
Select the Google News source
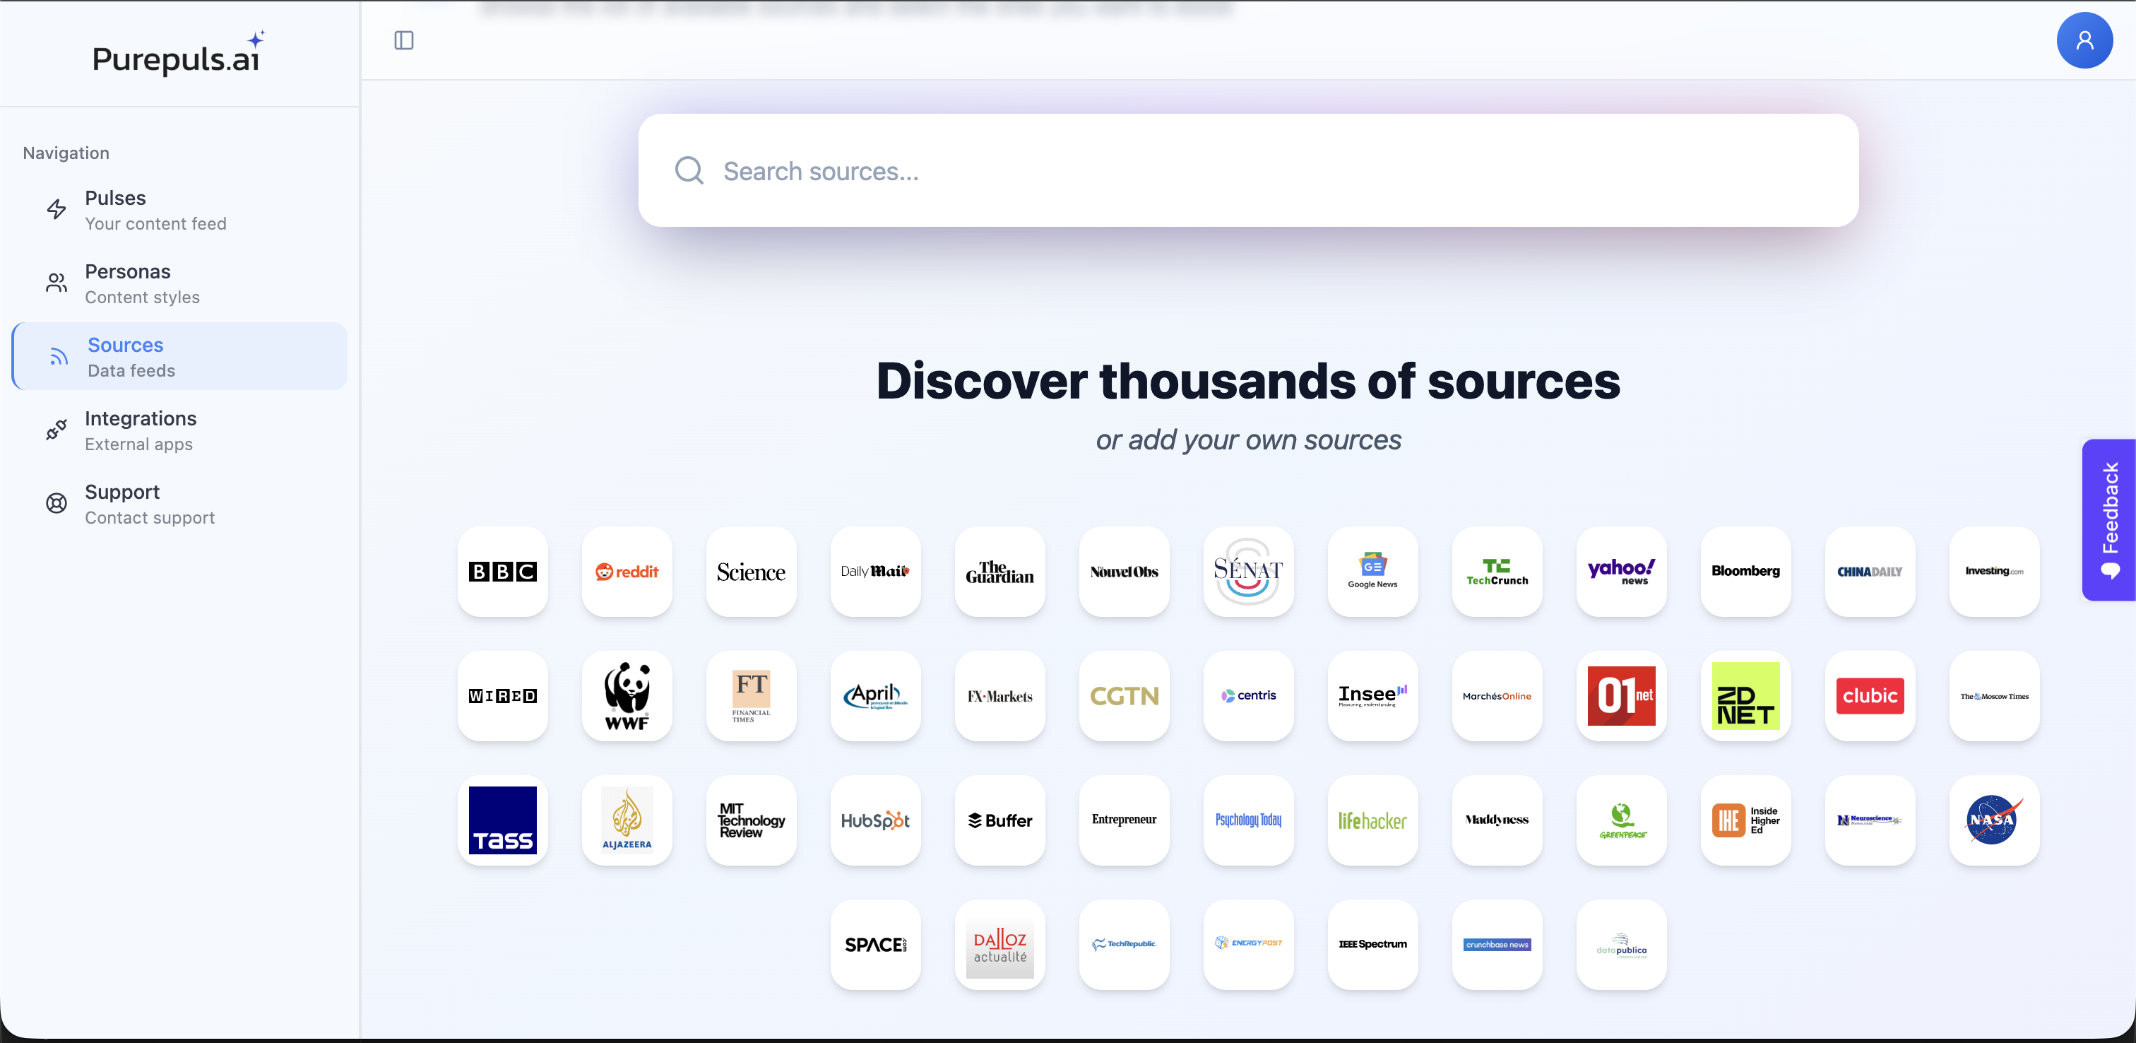tap(1372, 572)
